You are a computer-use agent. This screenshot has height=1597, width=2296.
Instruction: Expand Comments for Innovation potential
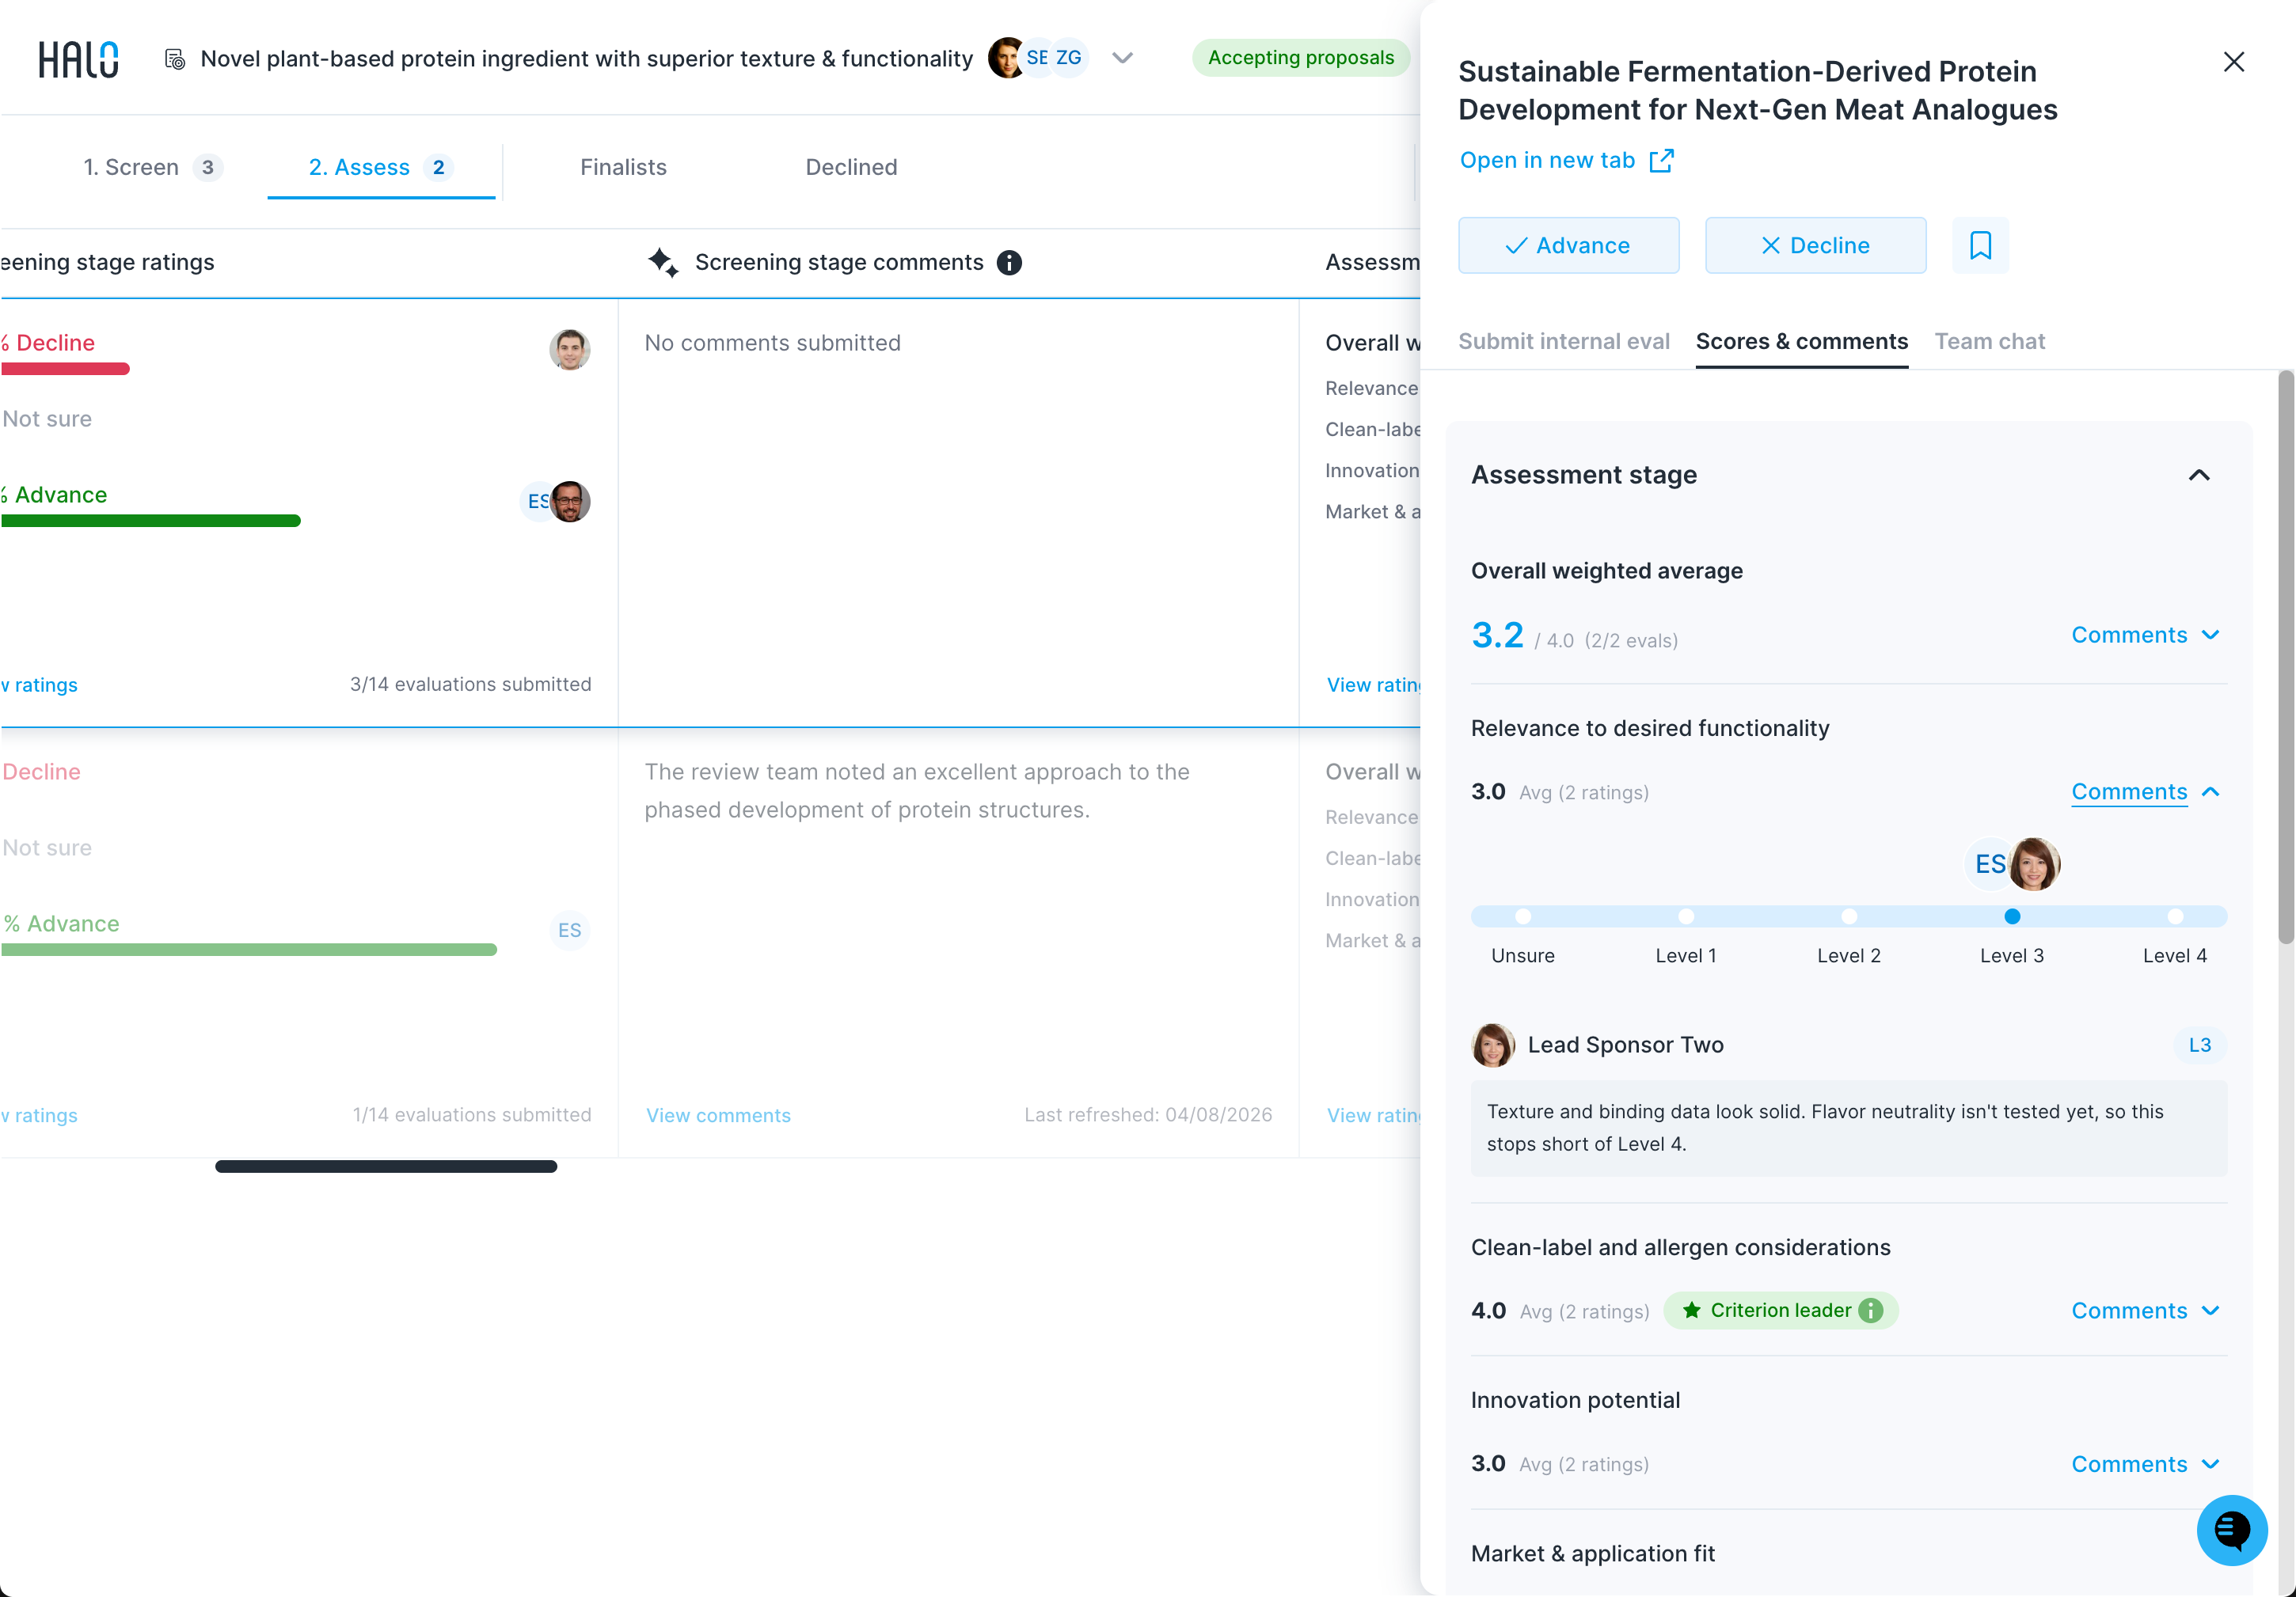coord(2146,1464)
